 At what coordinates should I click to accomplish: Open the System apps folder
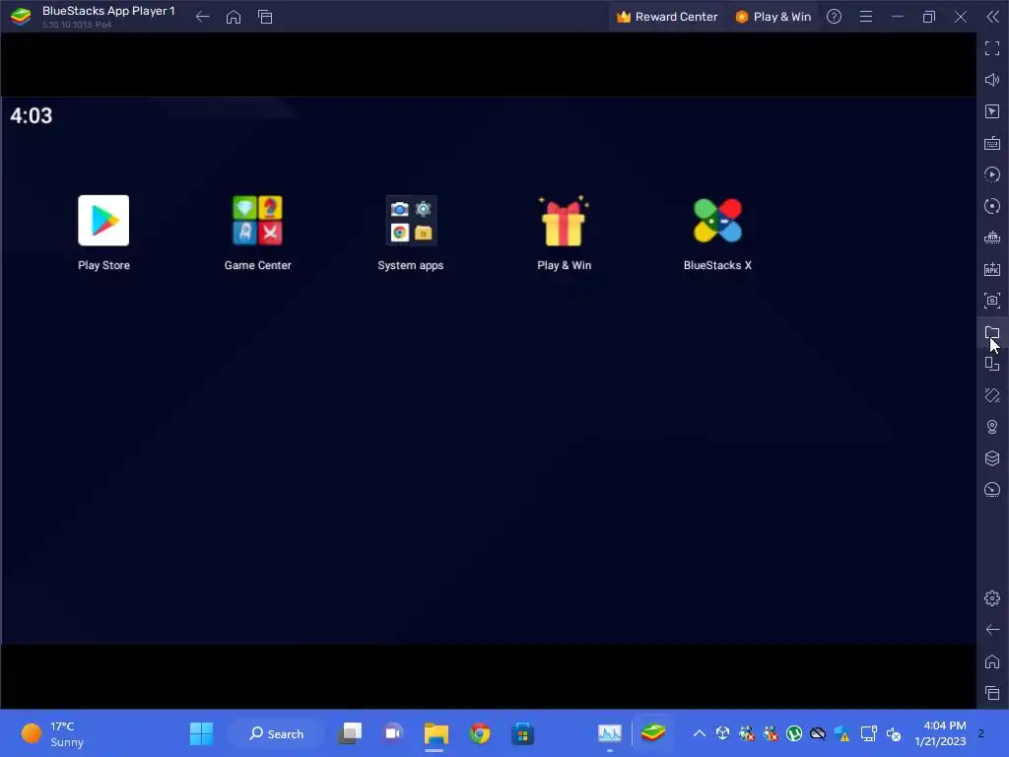[x=411, y=221]
